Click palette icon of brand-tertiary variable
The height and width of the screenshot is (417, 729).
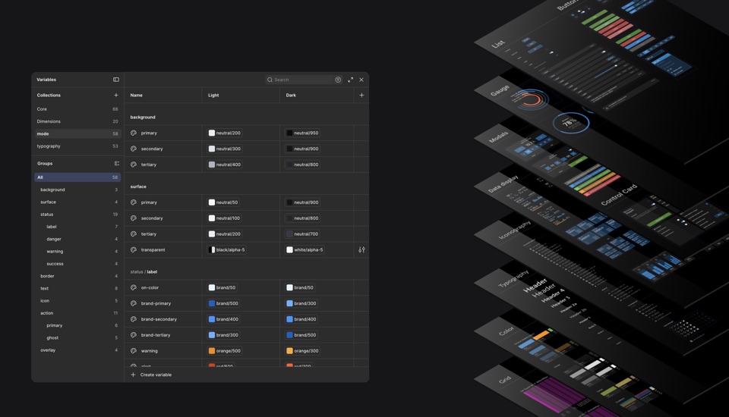[x=134, y=335]
